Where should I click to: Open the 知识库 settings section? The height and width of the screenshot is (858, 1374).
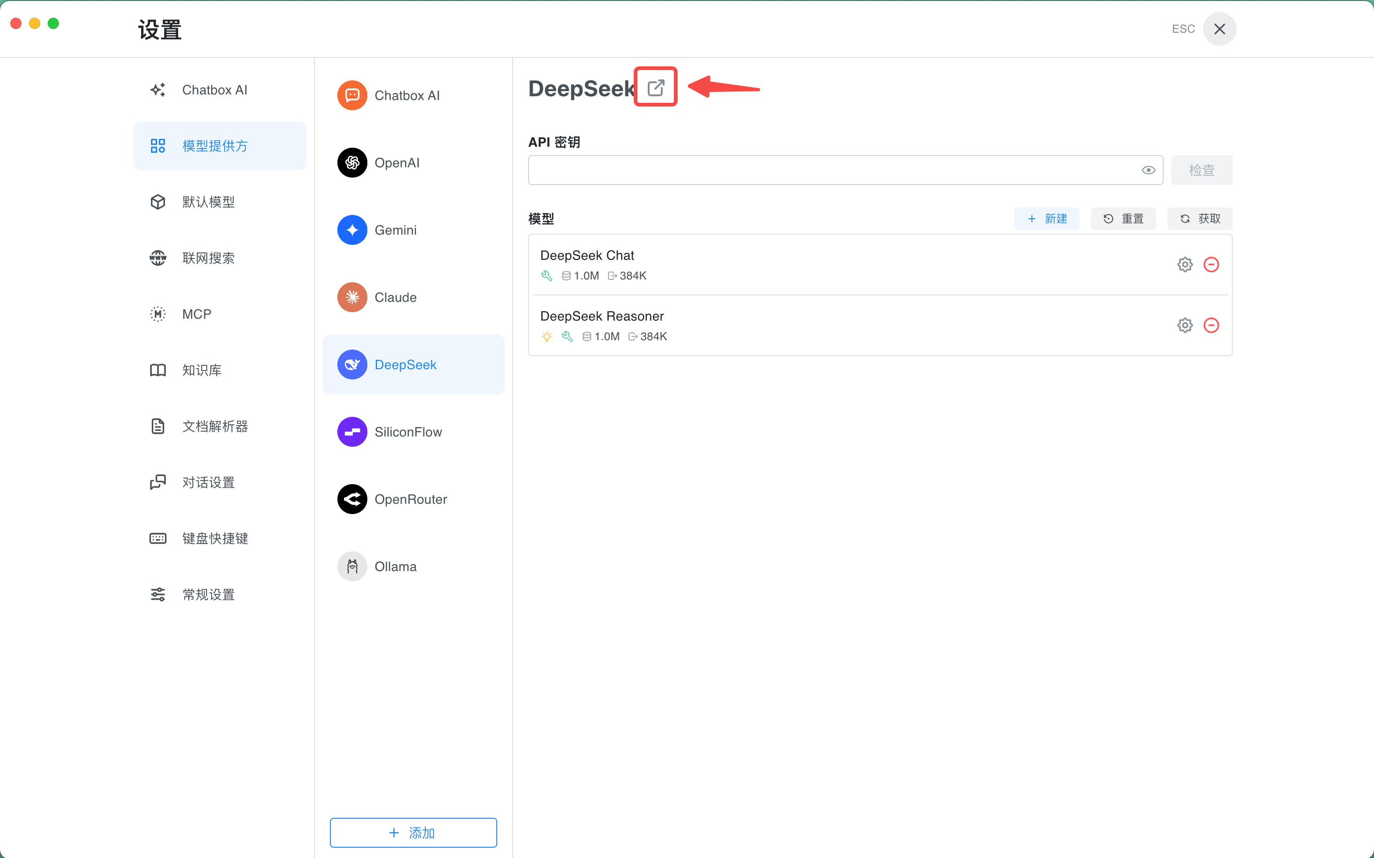(x=220, y=370)
